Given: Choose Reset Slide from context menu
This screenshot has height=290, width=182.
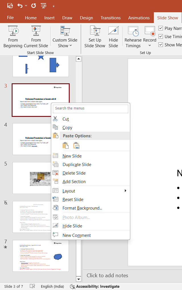Looking at the screenshot, I should click(x=90, y=199).
